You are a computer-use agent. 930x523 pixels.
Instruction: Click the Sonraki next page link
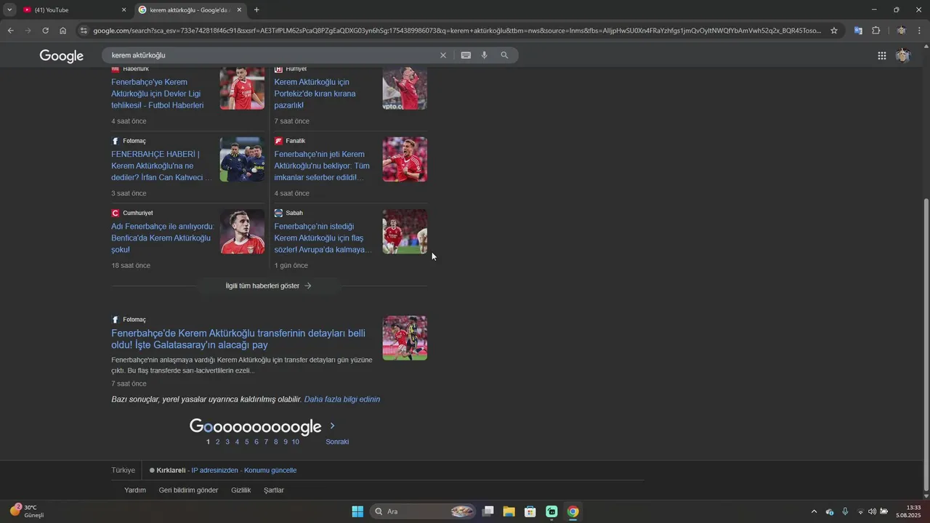[x=337, y=442]
